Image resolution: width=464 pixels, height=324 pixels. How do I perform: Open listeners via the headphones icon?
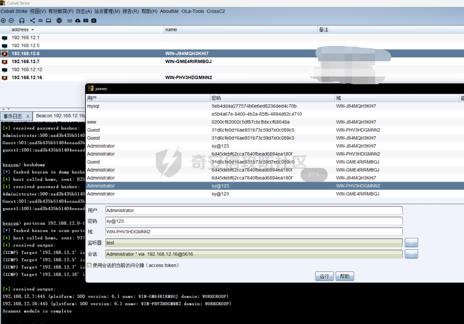click(x=22, y=21)
